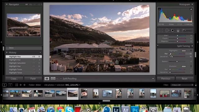The height and width of the screenshot is (112, 199).
Task: Click the Copy... button
Action: click(14, 79)
